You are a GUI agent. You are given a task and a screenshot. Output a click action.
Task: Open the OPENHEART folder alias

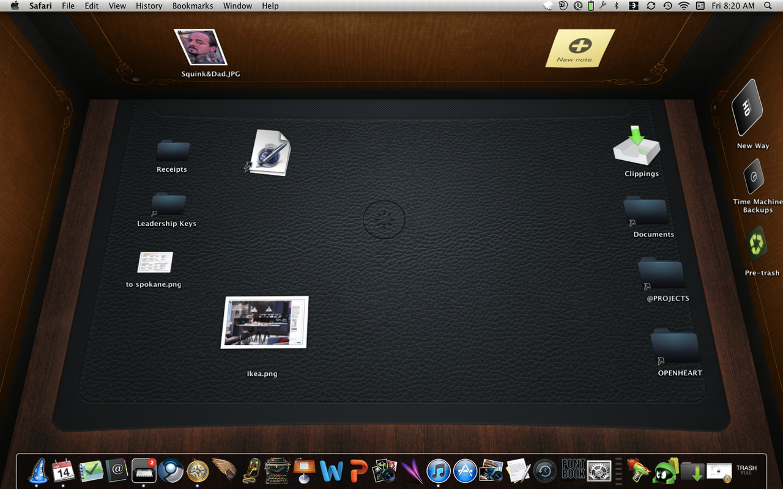[x=675, y=347]
